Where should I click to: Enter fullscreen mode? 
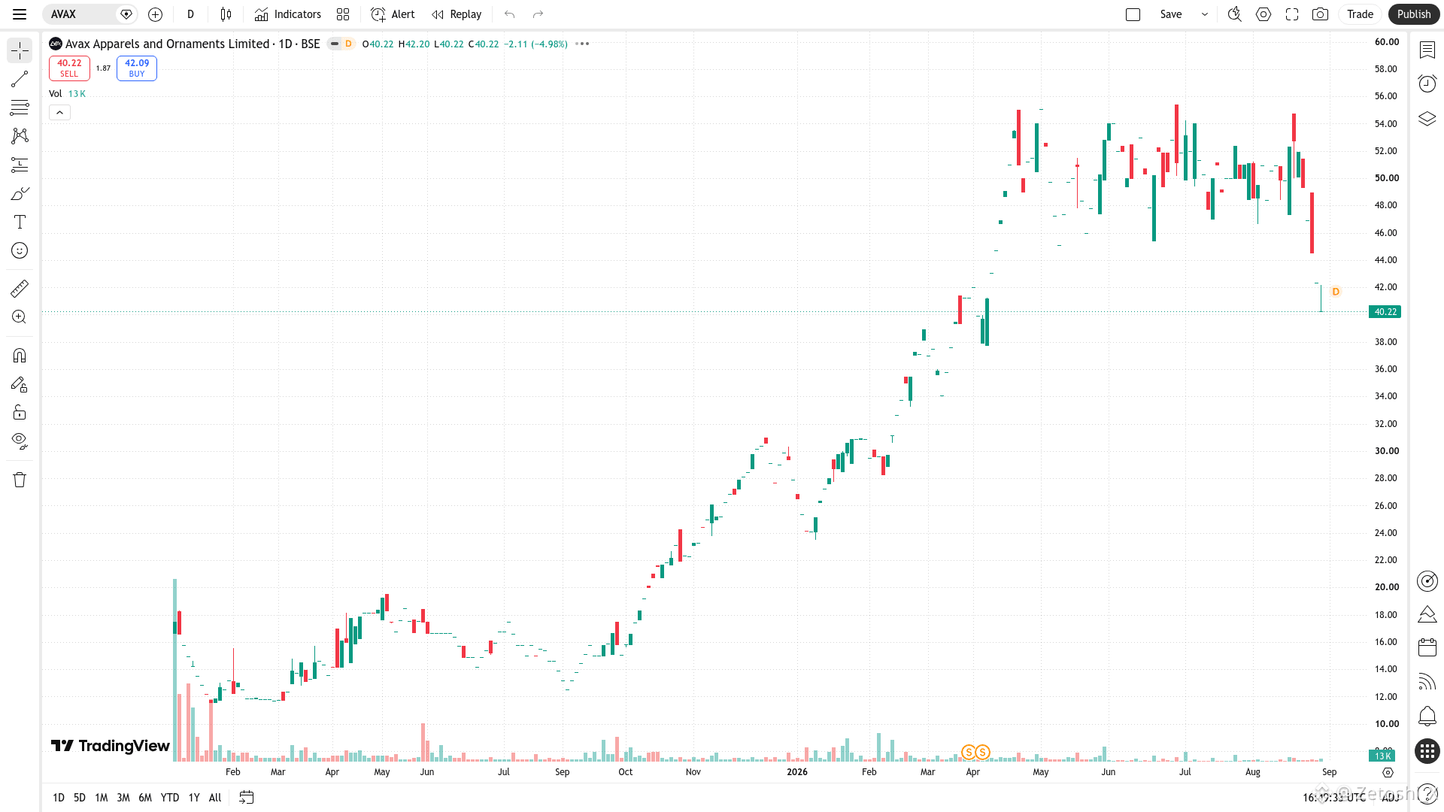pyautogui.click(x=1292, y=14)
